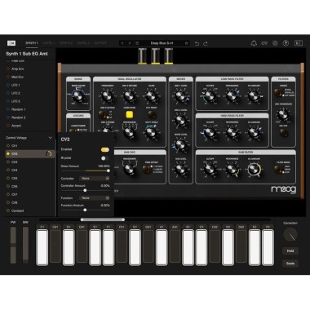Toggle the CV2 Enabled switch

tap(105, 149)
